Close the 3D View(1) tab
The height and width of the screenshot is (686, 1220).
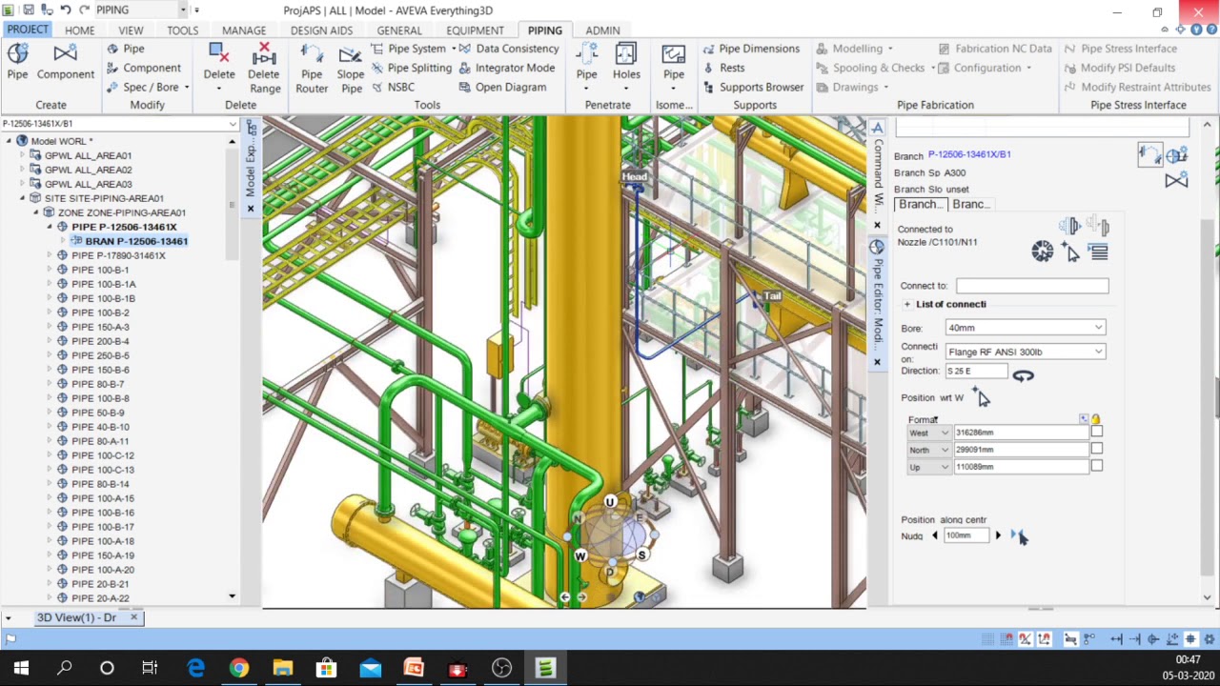pos(133,617)
